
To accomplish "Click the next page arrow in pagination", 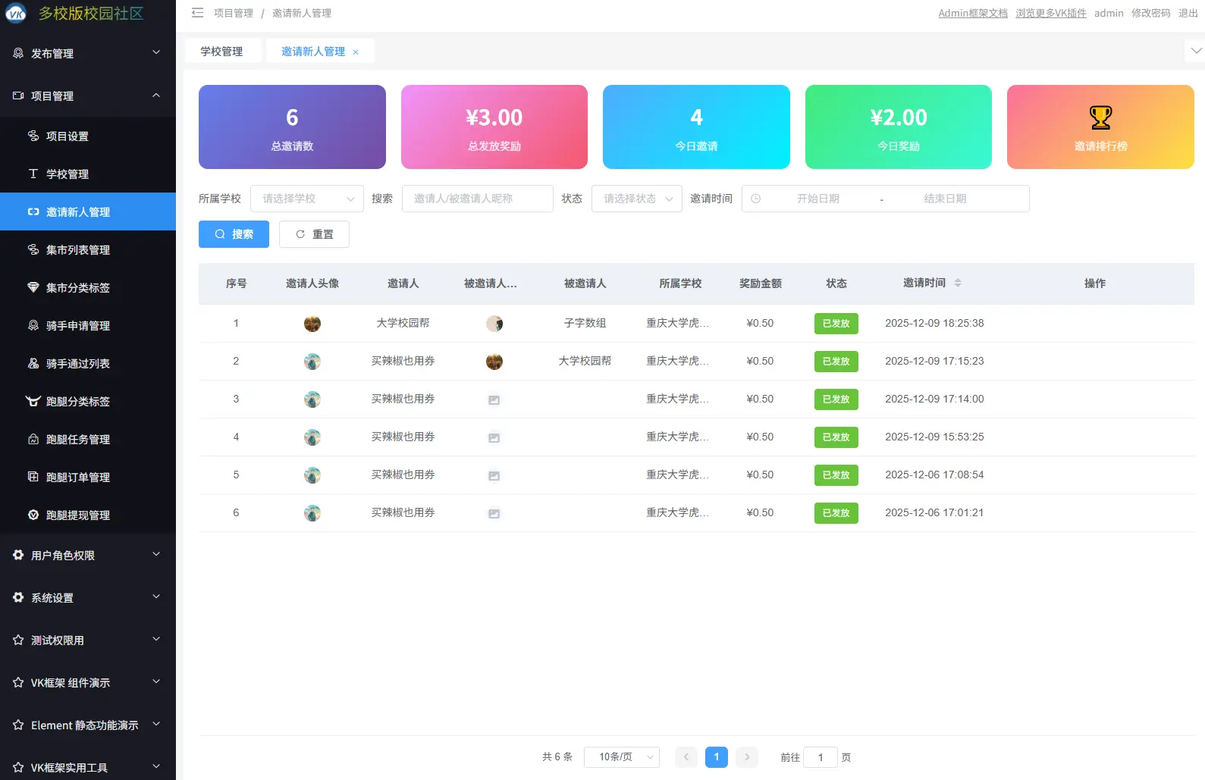I will 746,757.
